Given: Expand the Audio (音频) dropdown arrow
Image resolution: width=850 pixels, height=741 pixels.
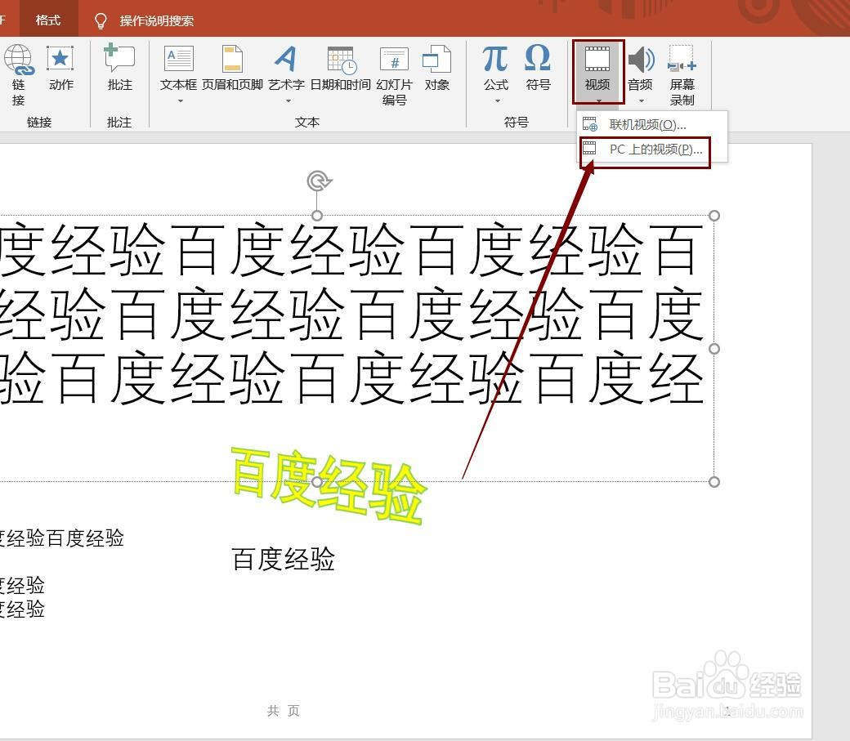Looking at the screenshot, I should 642,100.
